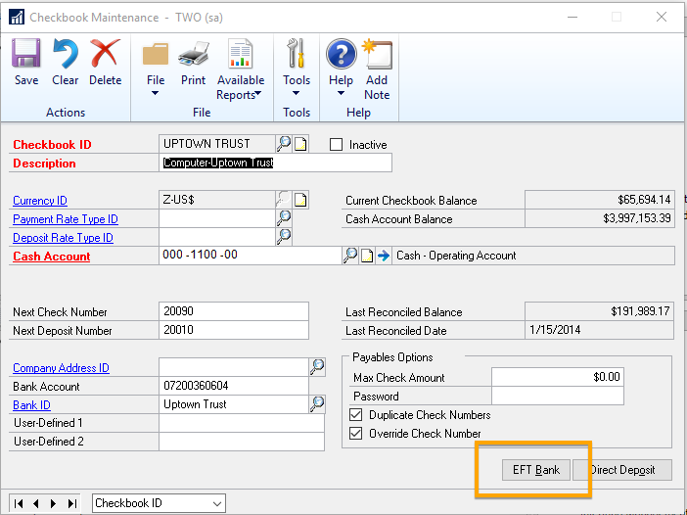Screen dimensions: 687x515
Task: Uncheck Duplicate Check Numbers
Action: coord(356,414)
